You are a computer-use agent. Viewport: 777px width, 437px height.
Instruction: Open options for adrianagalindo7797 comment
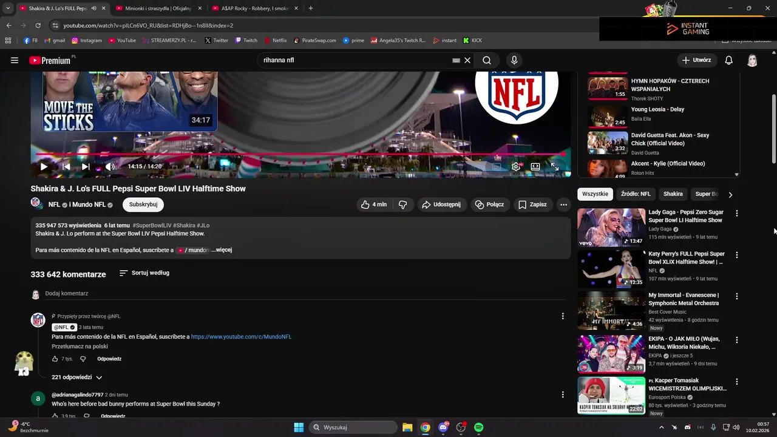click(563, 394)
